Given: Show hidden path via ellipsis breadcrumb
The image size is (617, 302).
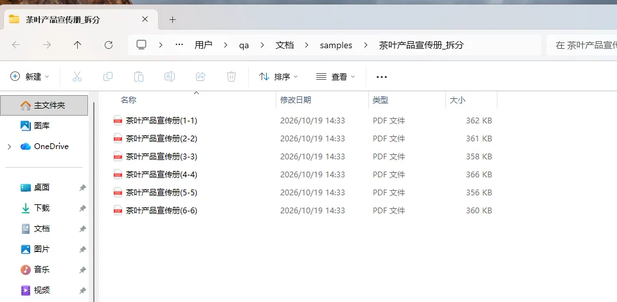Looking at the screenshot, I should click(x=179, y=45).
